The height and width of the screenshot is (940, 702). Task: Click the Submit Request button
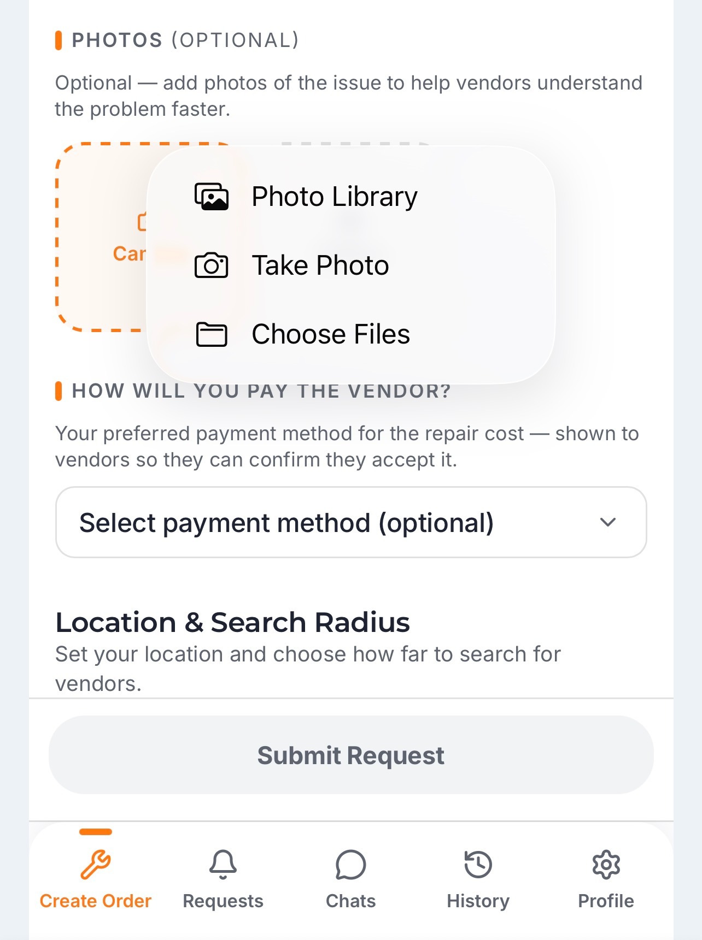coord(351,755)
